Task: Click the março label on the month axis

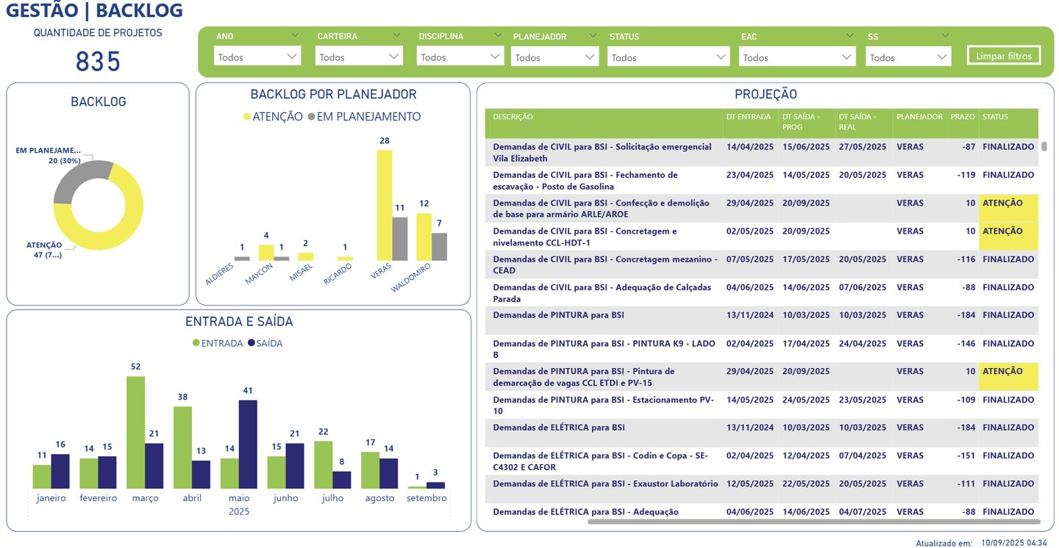Action: [x=145, y=498]
